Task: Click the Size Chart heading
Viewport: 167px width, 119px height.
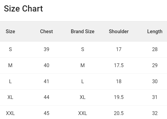Action: coord(23,9)
